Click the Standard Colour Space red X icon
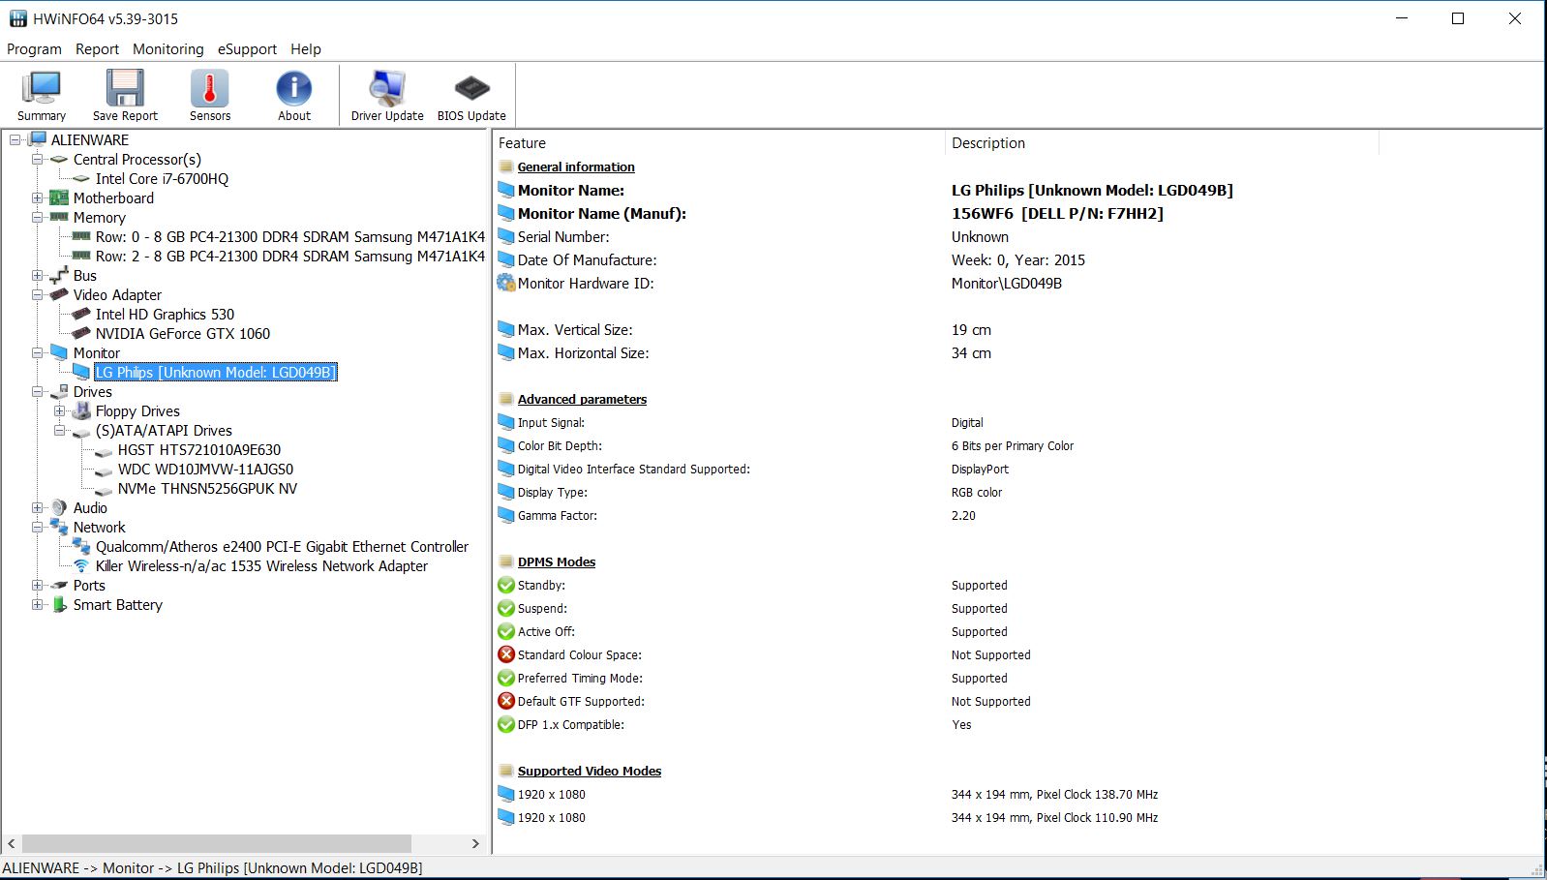1547x880 pixels. coord(506,654)
